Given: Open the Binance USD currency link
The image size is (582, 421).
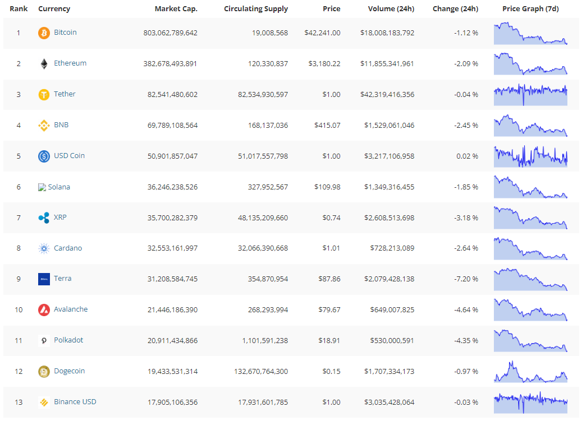Looking at the screenshot, I should coord(75,401).
